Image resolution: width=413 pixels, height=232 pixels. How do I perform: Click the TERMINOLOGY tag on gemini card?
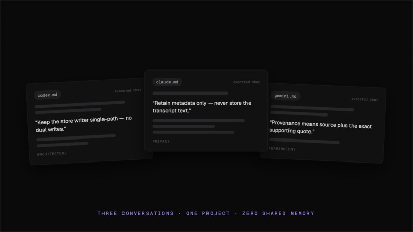[x=282, y=149]
